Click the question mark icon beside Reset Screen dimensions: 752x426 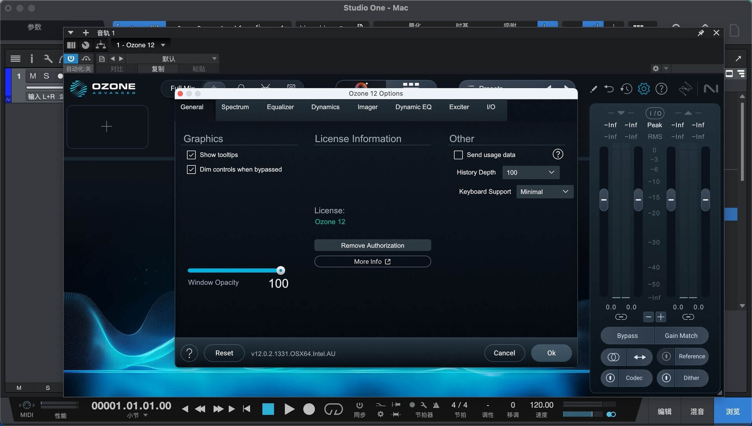tap(189, 353)
